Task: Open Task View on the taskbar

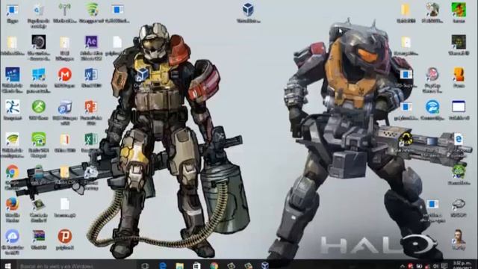Action: coord(146,265)
